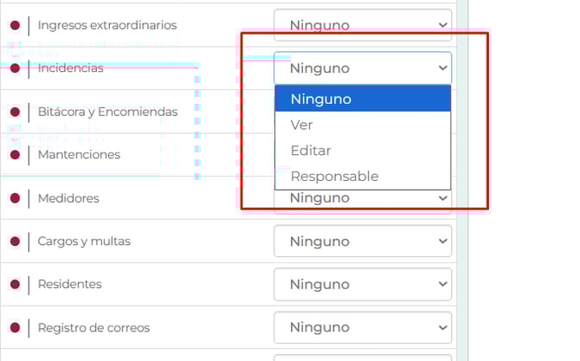The width and height of the screenshot is (580, 361).
Task: Click the dot icon beside Mantenciones
Action: click(15, 155)
